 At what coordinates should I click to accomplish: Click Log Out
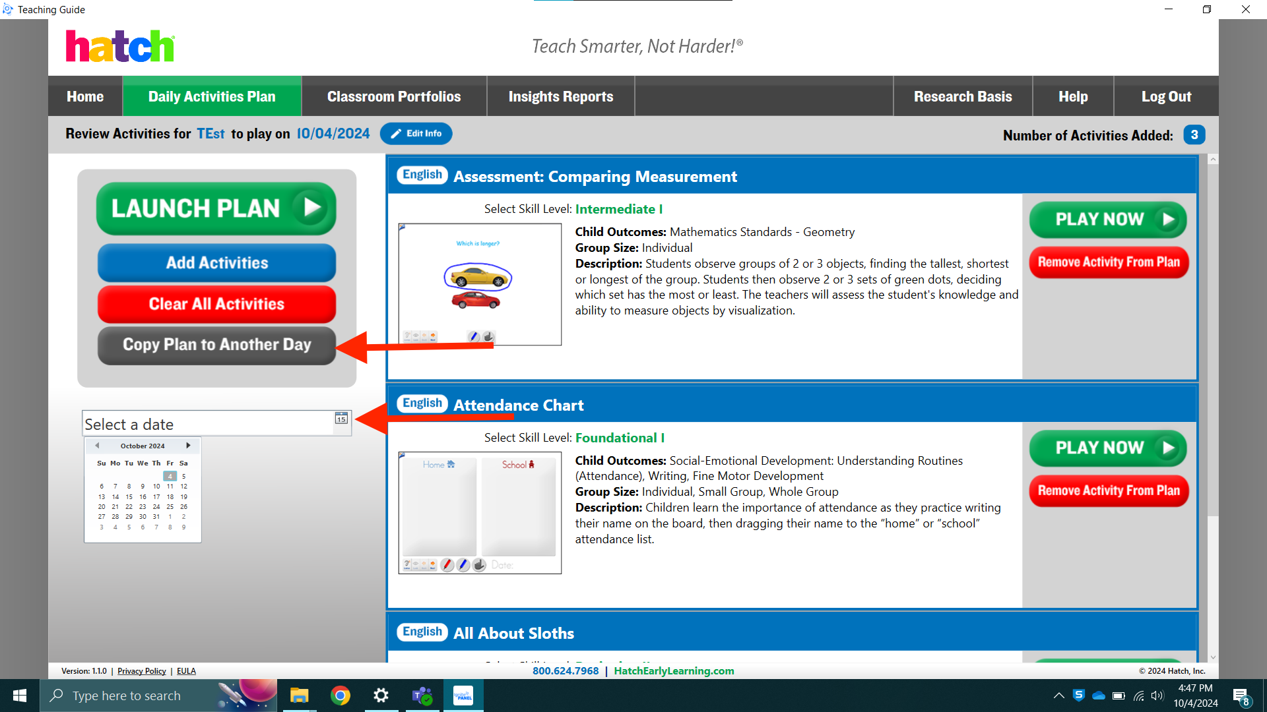(1166, 96)
